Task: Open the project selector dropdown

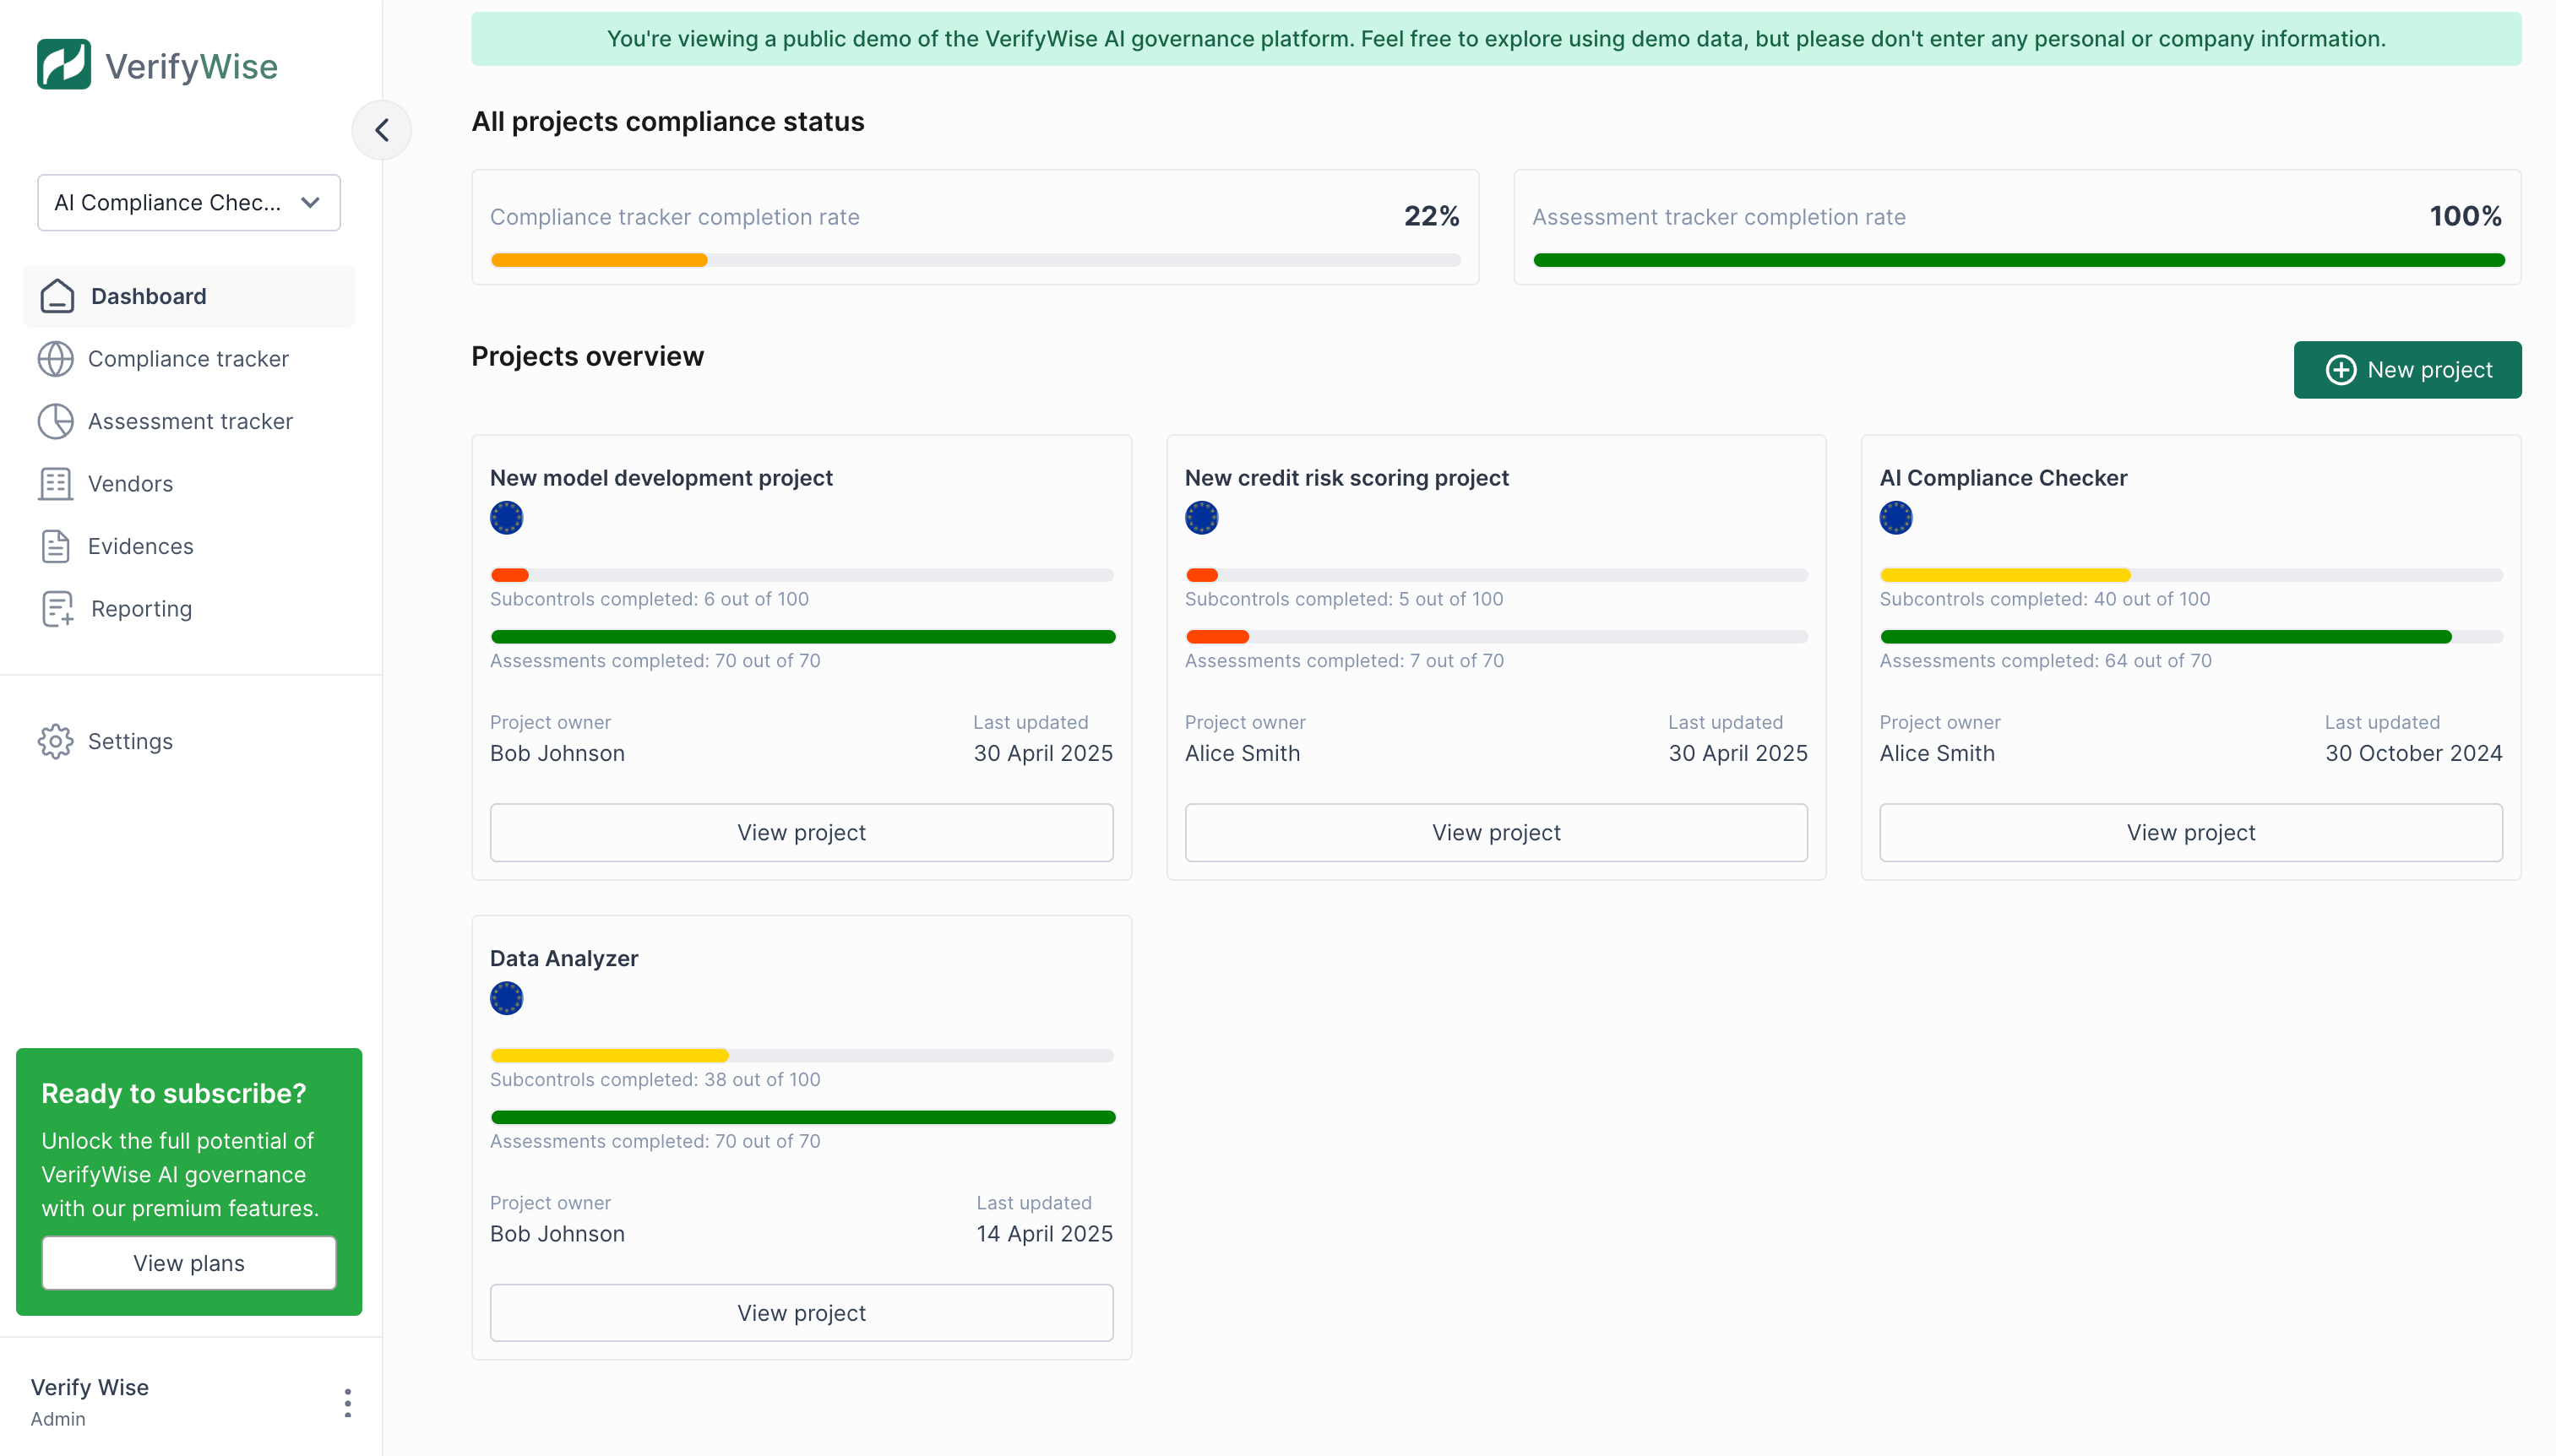Action: coord(188,202)
